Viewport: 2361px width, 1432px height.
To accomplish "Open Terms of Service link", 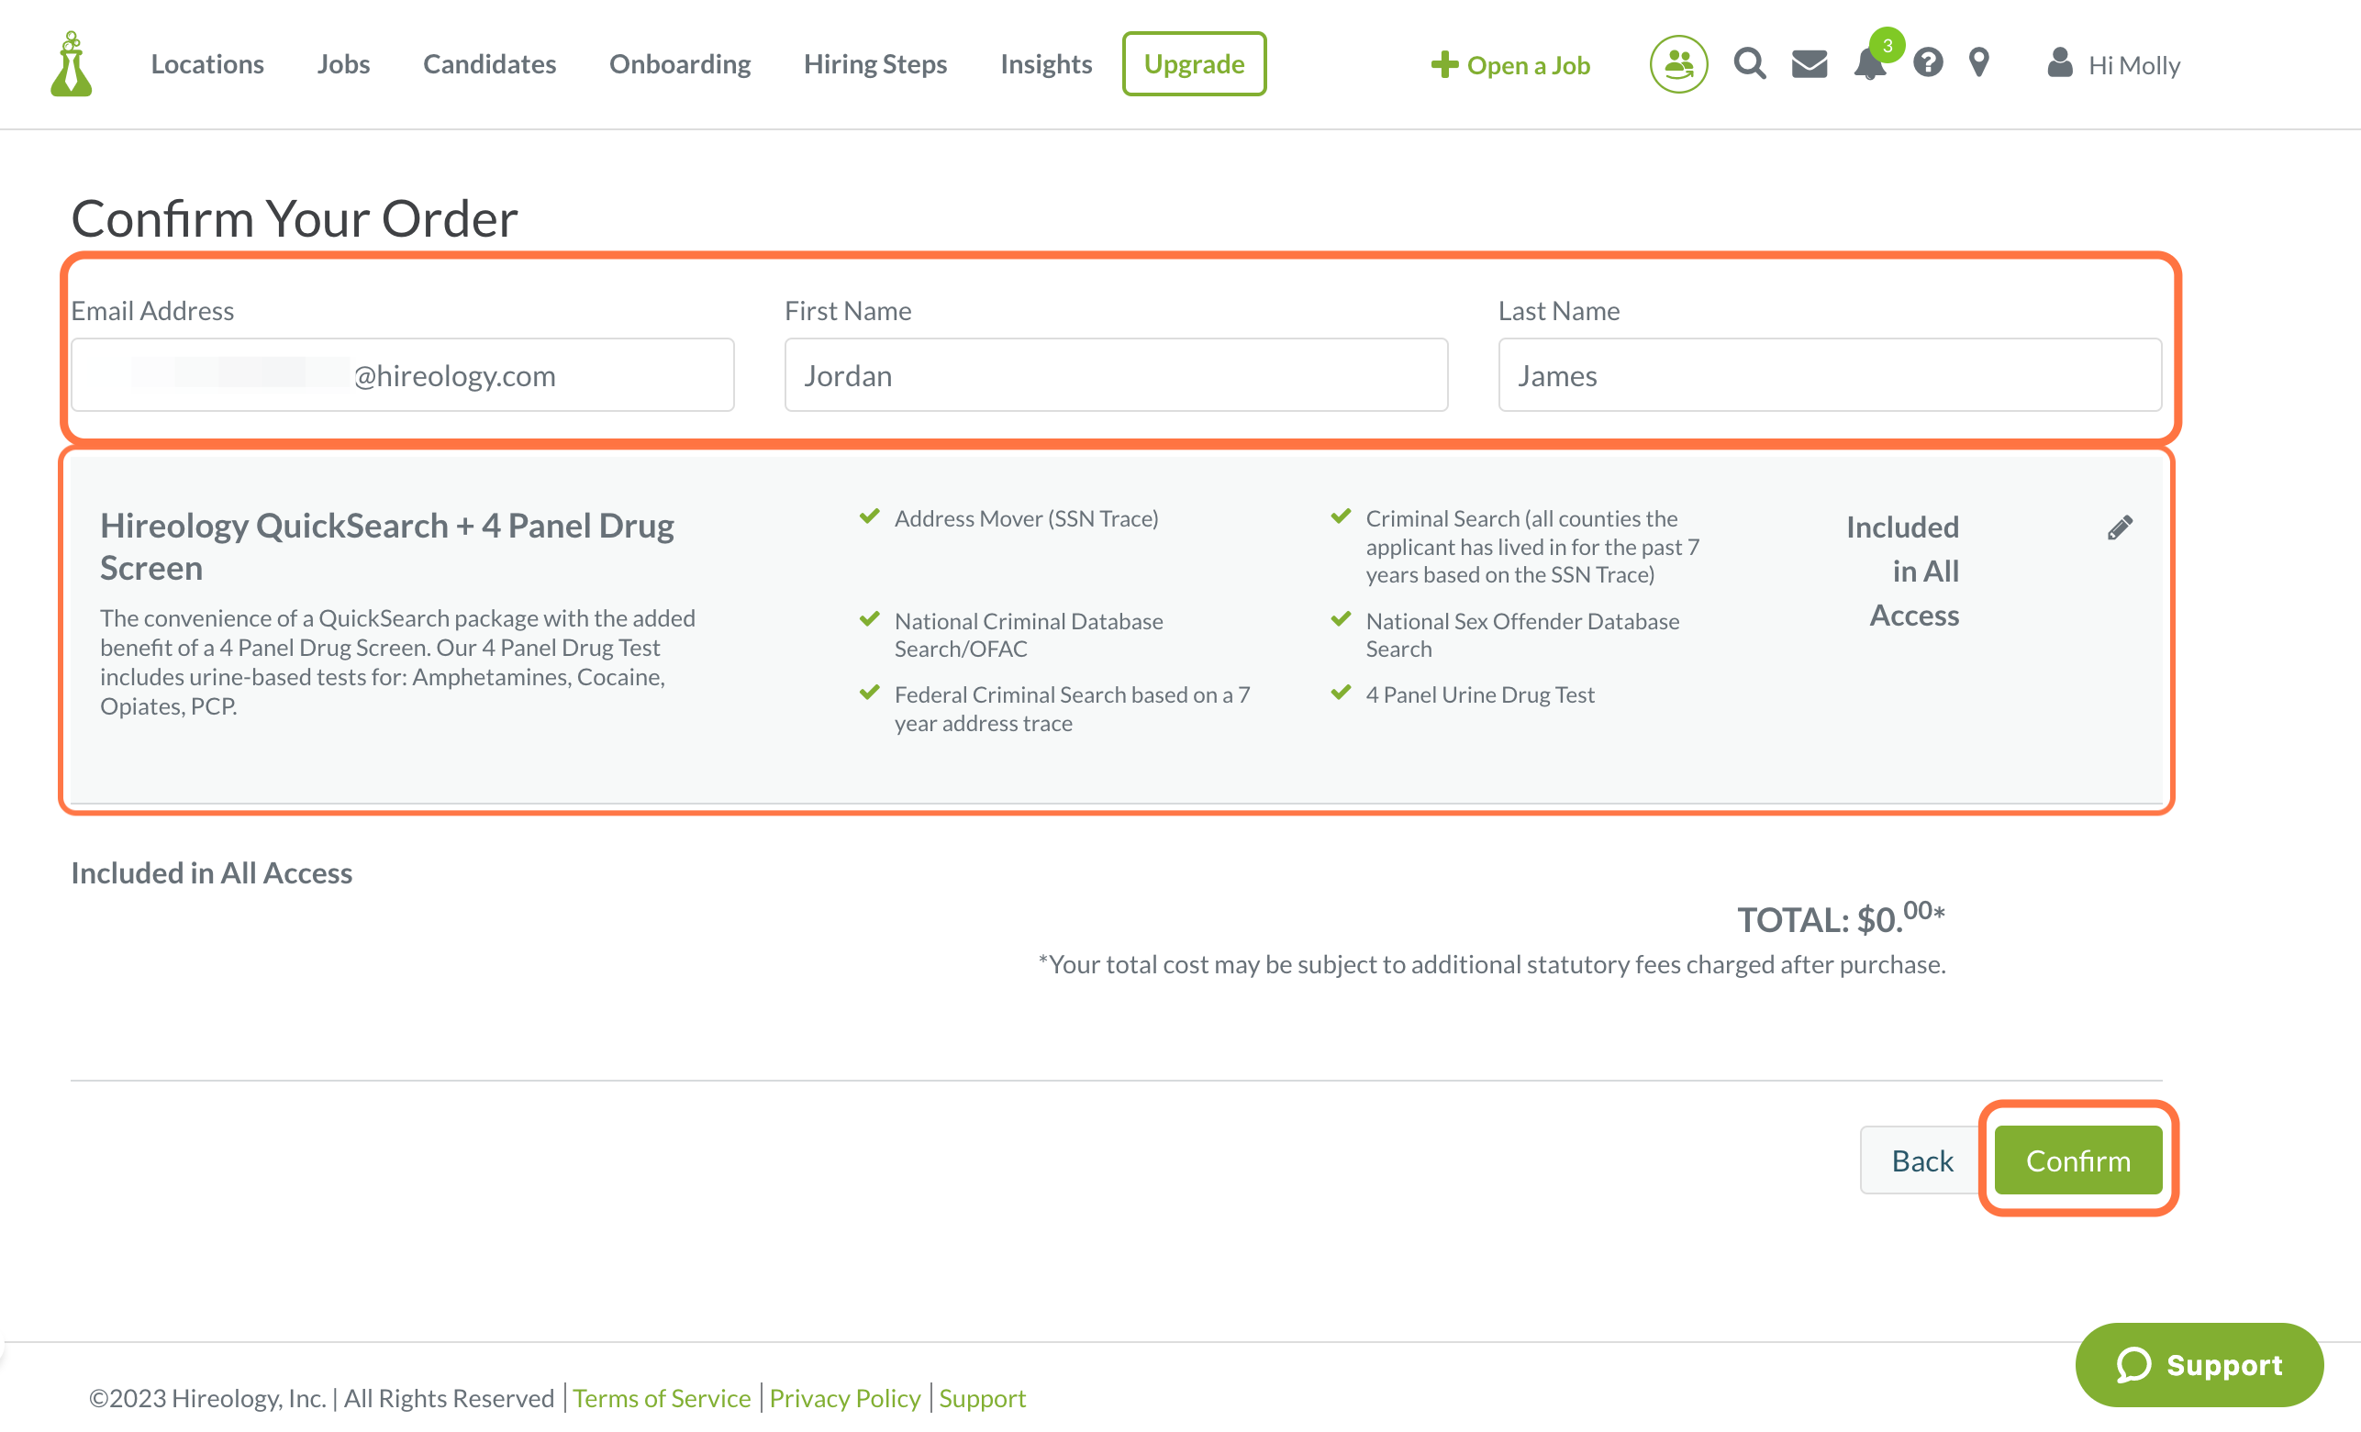I will pos(663,1398).
